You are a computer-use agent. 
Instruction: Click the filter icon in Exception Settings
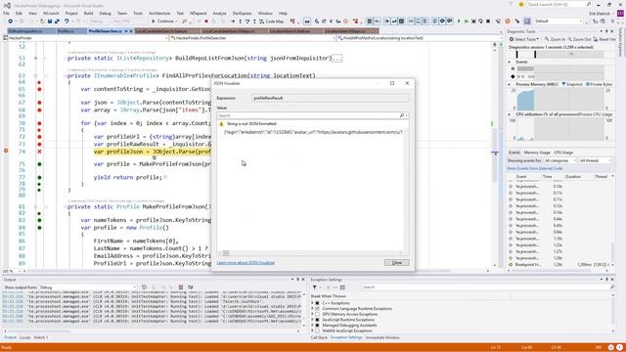[x=315, y=287]
